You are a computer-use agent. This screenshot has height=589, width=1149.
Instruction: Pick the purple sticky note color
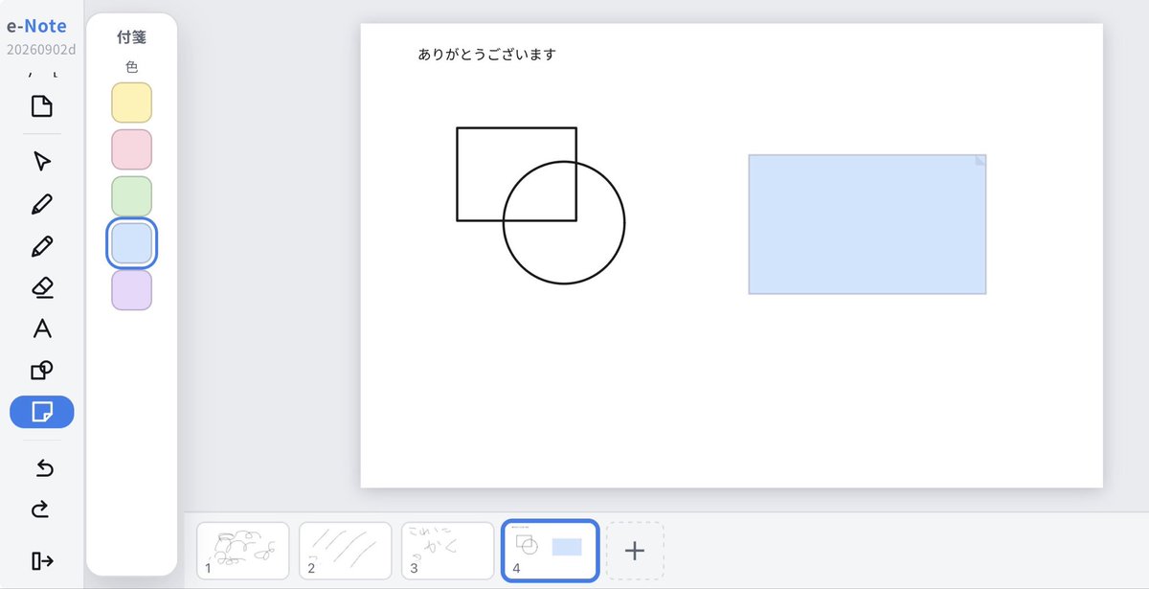point(131,290)
